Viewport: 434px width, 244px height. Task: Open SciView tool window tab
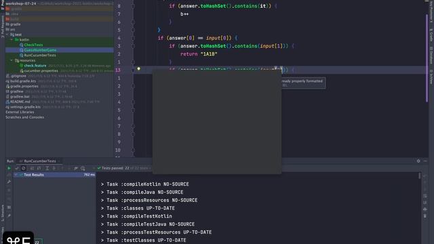(431, 77)
